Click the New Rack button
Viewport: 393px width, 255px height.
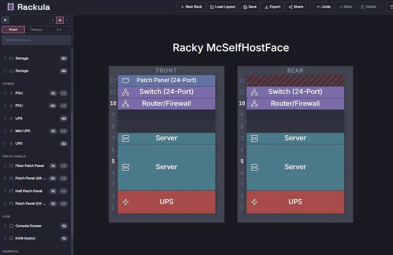click(191, 7)
